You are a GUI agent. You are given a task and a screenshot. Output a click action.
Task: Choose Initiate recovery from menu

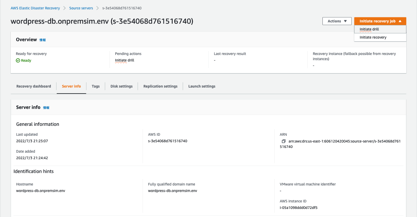pos(380,37)
